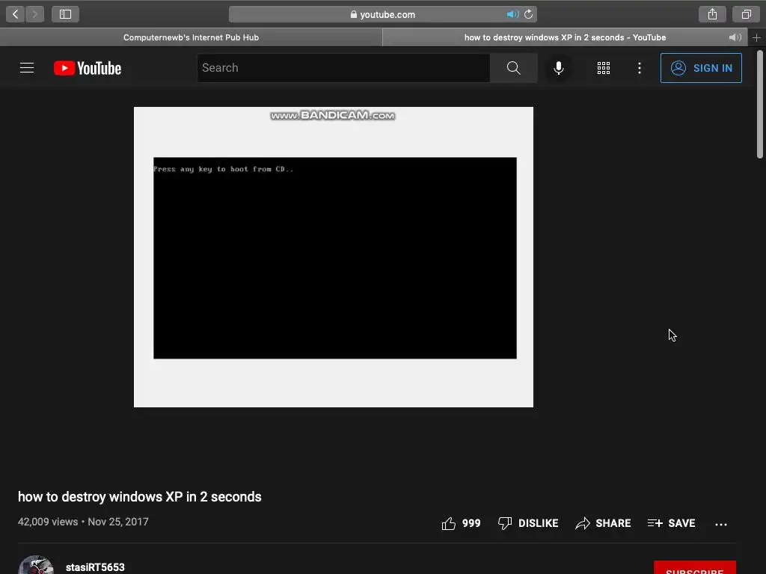
Task: Search with voice microphone icon
Action: tap(559, 68)
